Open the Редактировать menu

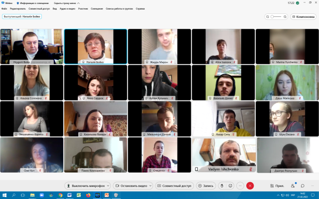pyautogui.click(x=18, y=9)
